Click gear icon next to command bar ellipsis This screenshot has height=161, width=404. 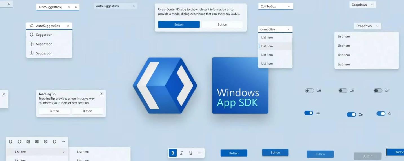(x=54, y=142)
